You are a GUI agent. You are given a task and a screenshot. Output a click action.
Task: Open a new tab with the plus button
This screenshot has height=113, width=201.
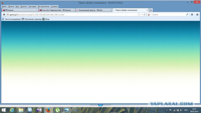pyautogui.click(x=151, y=10)
